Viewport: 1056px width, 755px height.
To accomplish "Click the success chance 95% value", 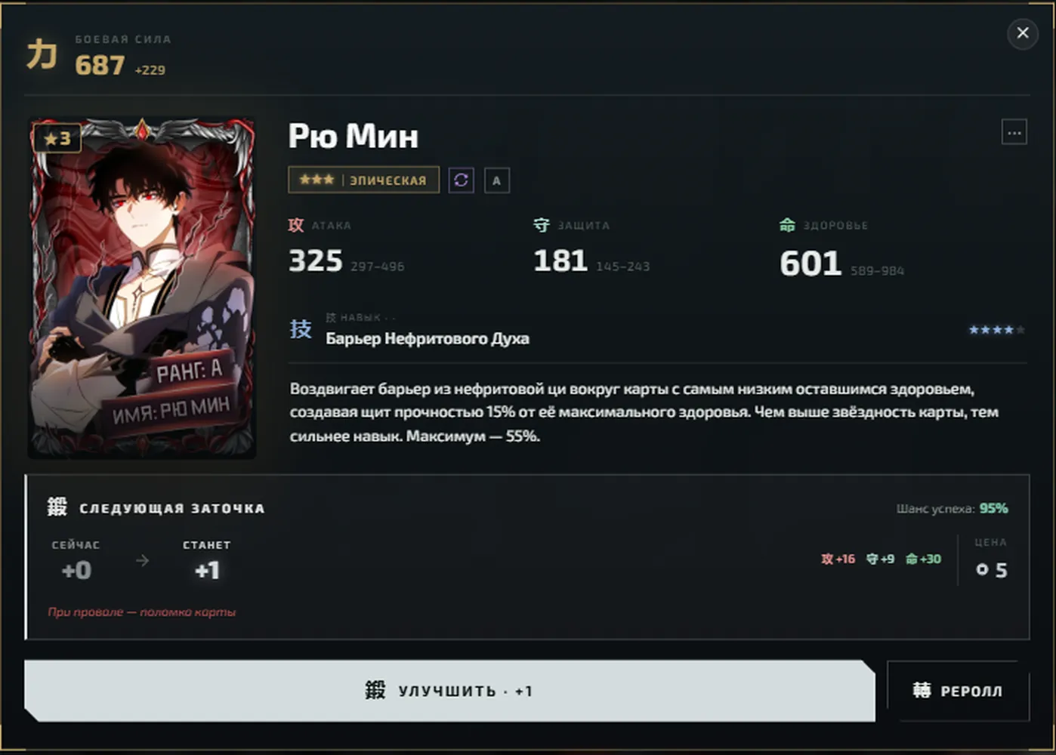I will pos(993,508).
